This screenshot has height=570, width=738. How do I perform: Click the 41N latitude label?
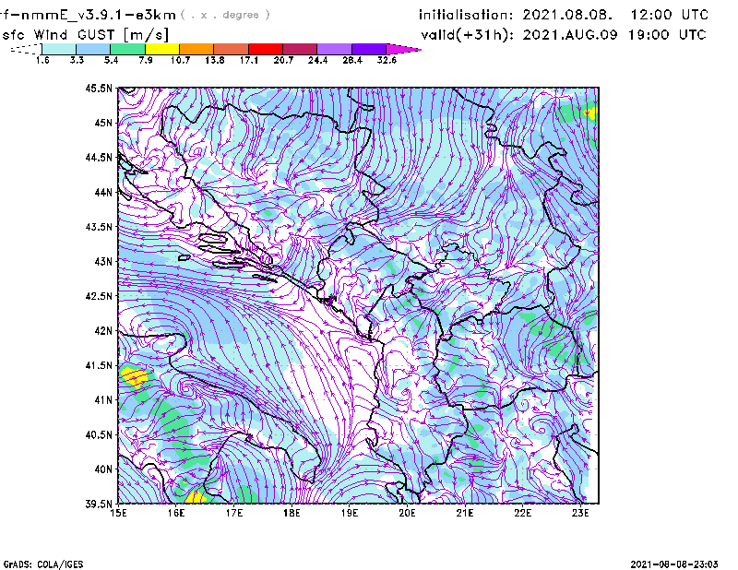tap(103, 400)
